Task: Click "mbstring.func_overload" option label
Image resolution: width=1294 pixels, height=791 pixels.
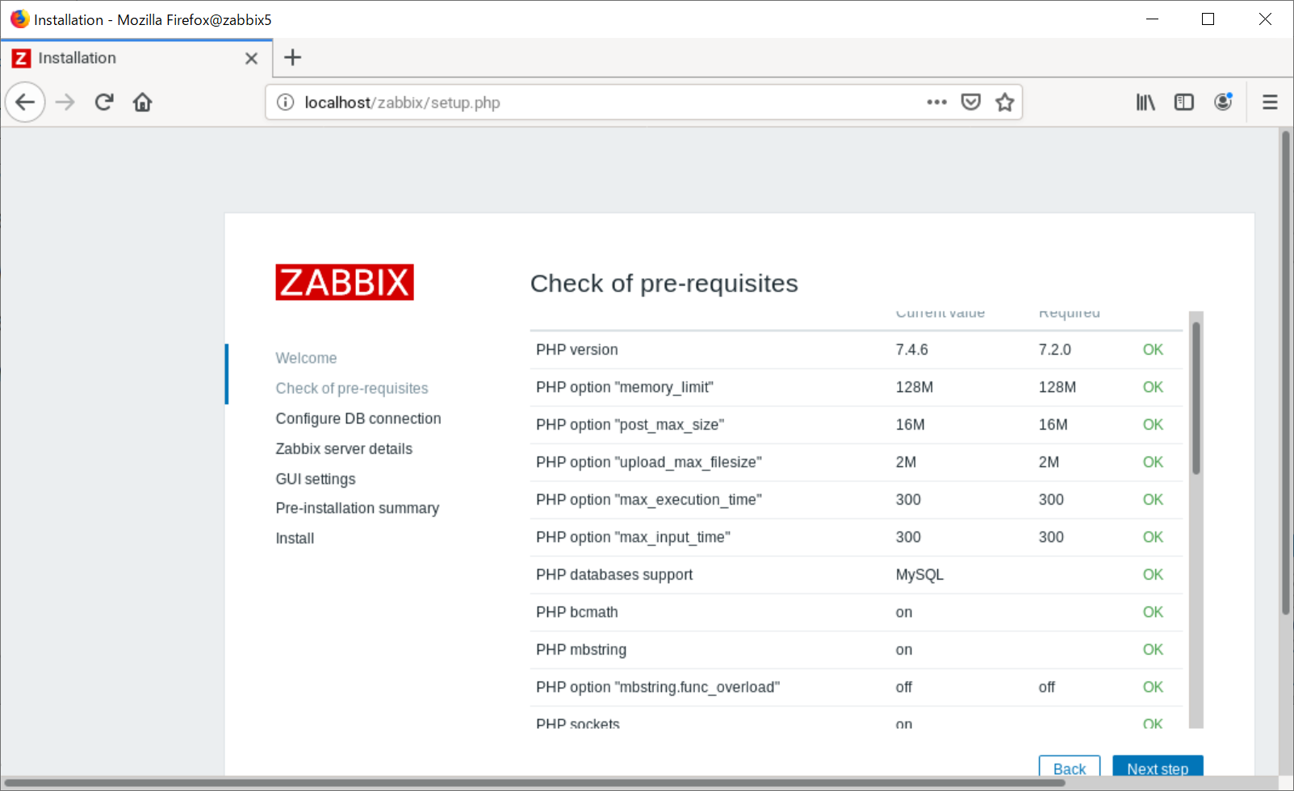Action: point(658,688)
